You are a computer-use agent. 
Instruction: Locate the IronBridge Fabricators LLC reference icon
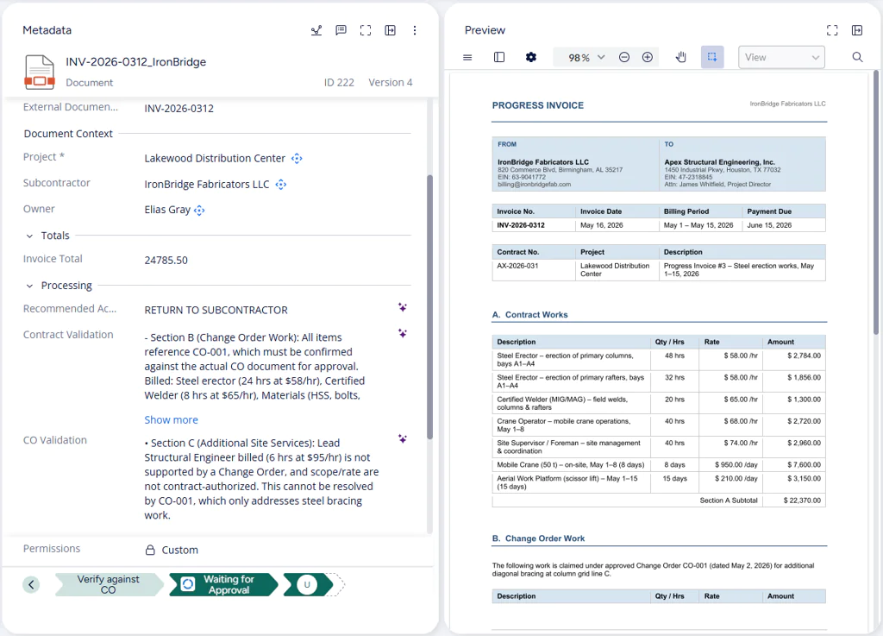tap(281, 185)
